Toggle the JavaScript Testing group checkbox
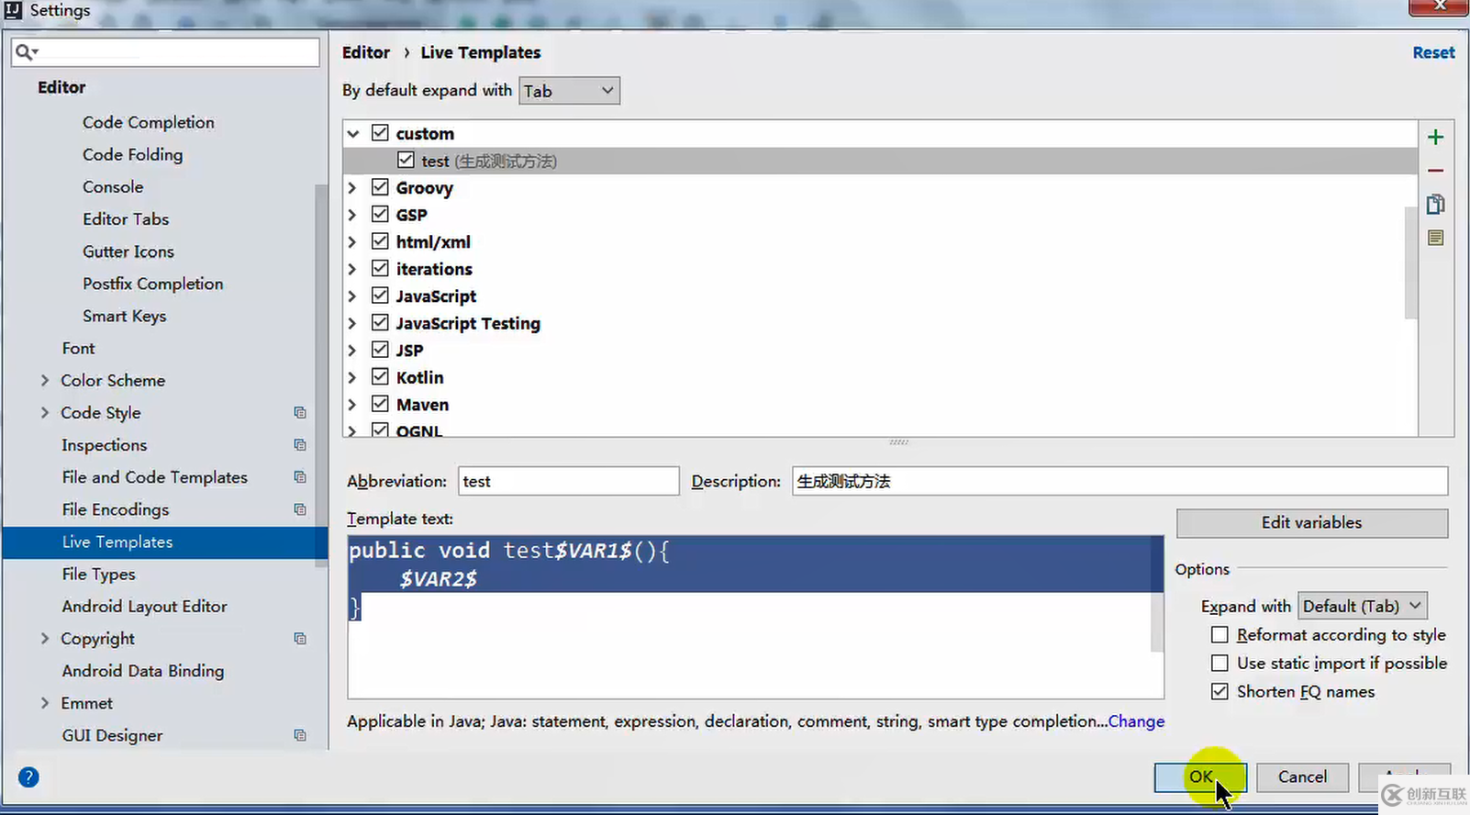The height and width of the screenshot is (815, 1470). [380, 323]
